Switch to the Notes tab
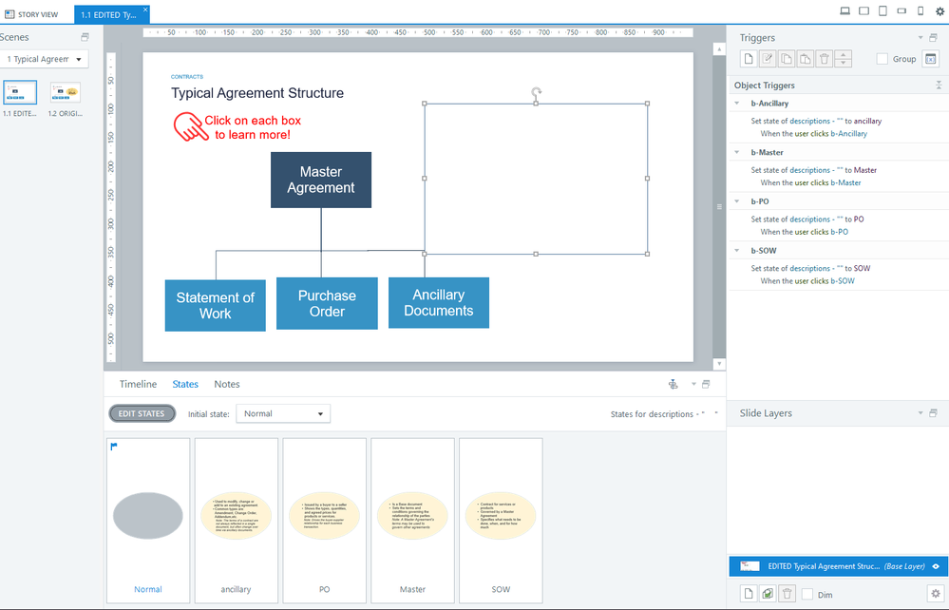Screen dimensions: 949x610 click(x=227, y=384)
